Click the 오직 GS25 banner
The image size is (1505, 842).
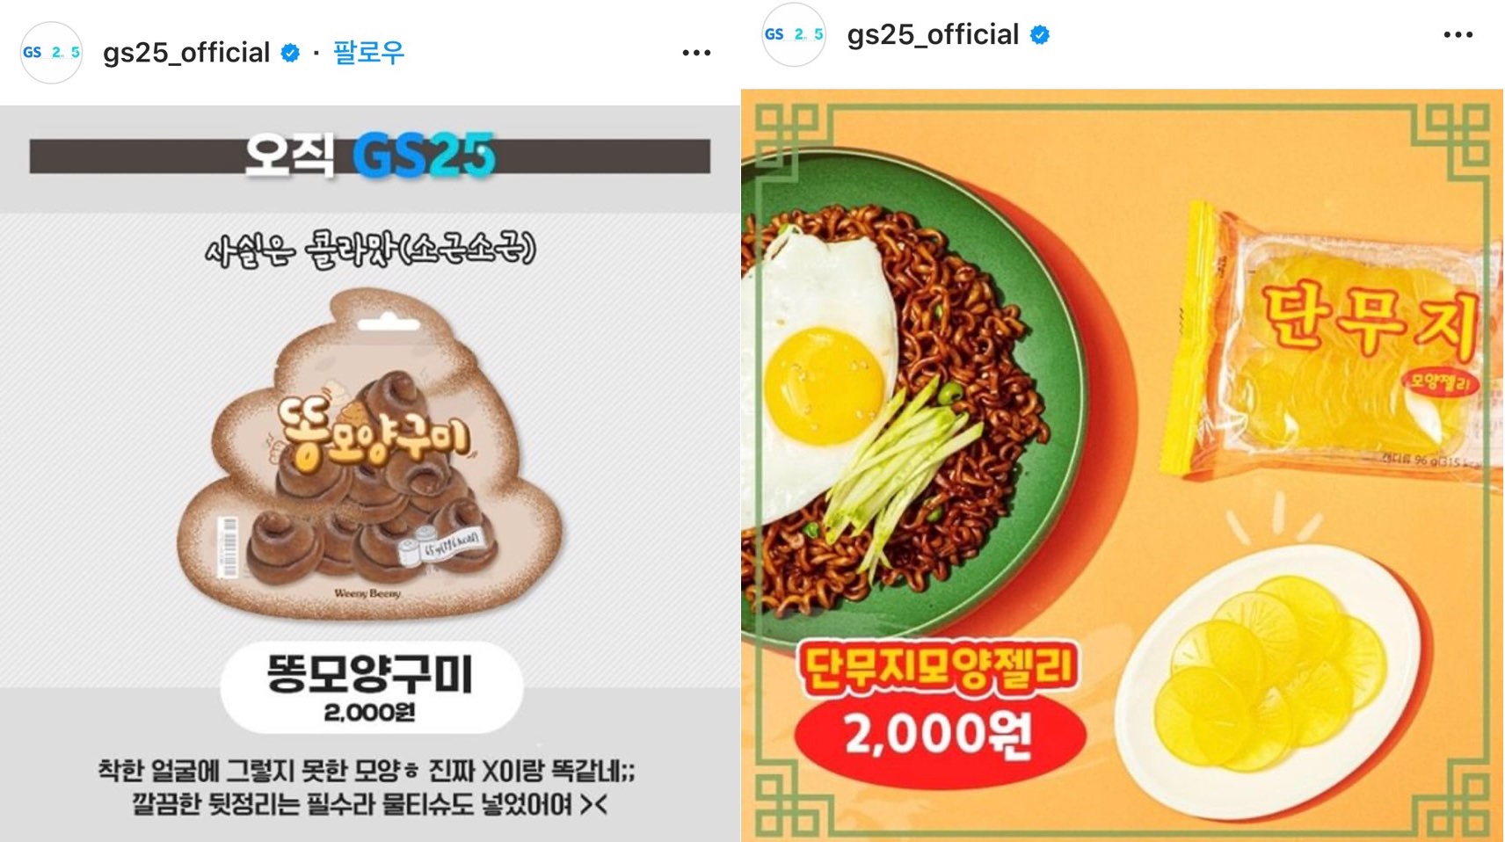coord(369,156)
